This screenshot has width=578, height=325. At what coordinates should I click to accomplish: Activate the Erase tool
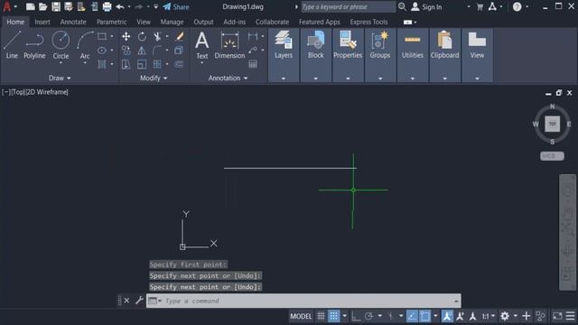click(x=180, y=36)
